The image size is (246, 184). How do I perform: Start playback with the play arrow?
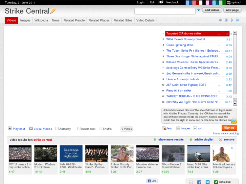click(x=232, y=20)
